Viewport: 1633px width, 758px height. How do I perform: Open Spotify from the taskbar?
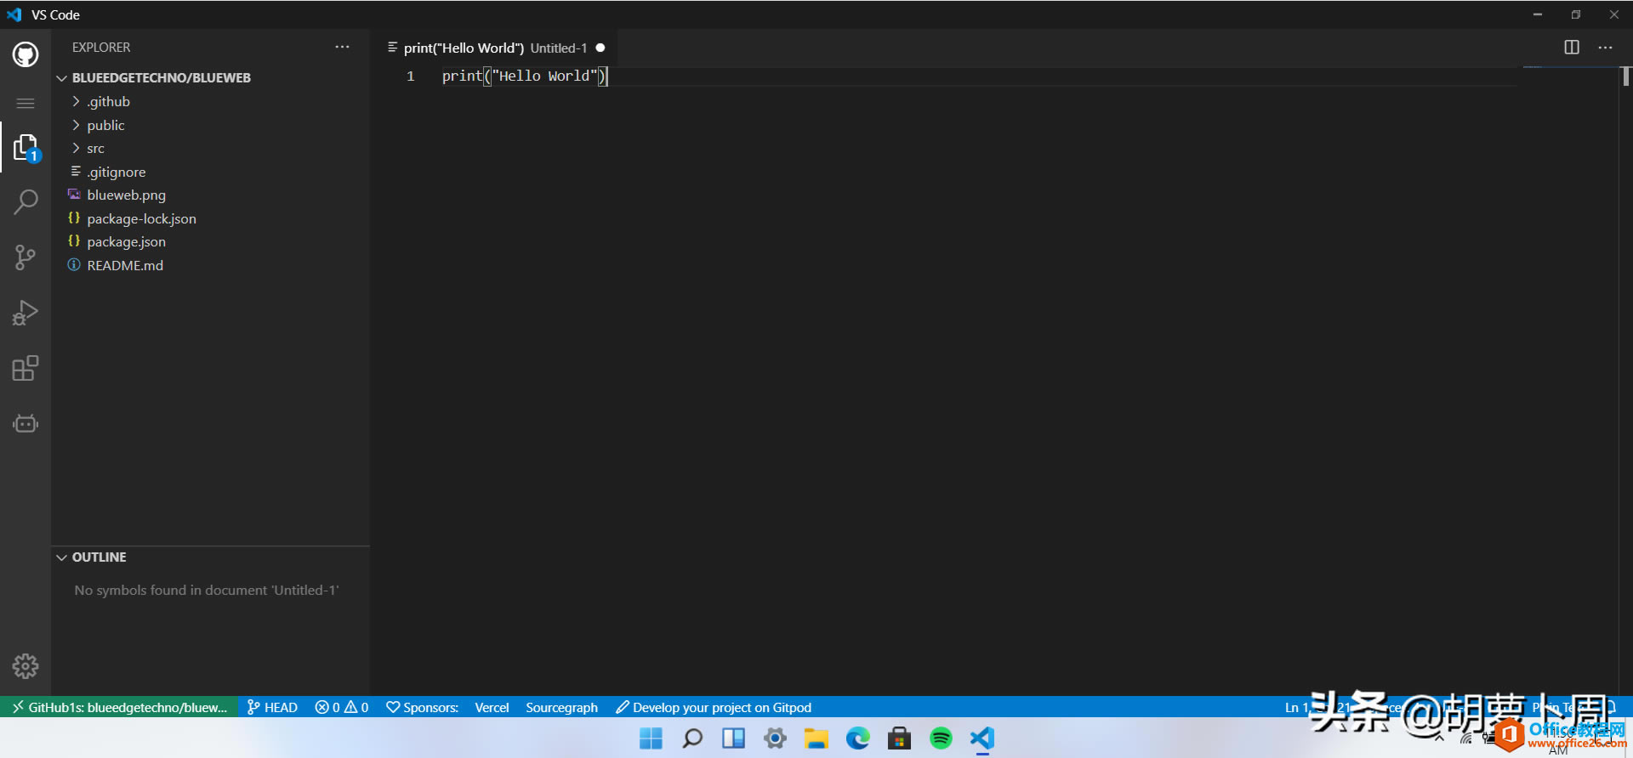tap(941, 738)
